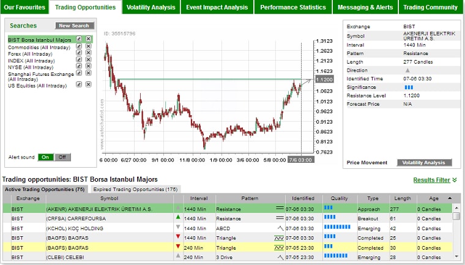Sort by the Quality column header
Image resolution: width=465 pixels, height=265 pixels.
(339, 198)
